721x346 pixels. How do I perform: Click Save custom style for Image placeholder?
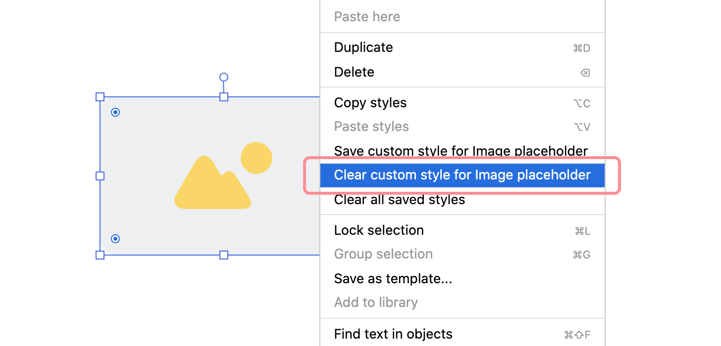461,151
